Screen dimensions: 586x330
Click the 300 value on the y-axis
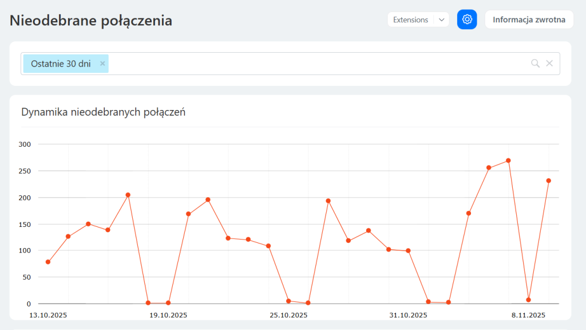[x=24, y=144]
